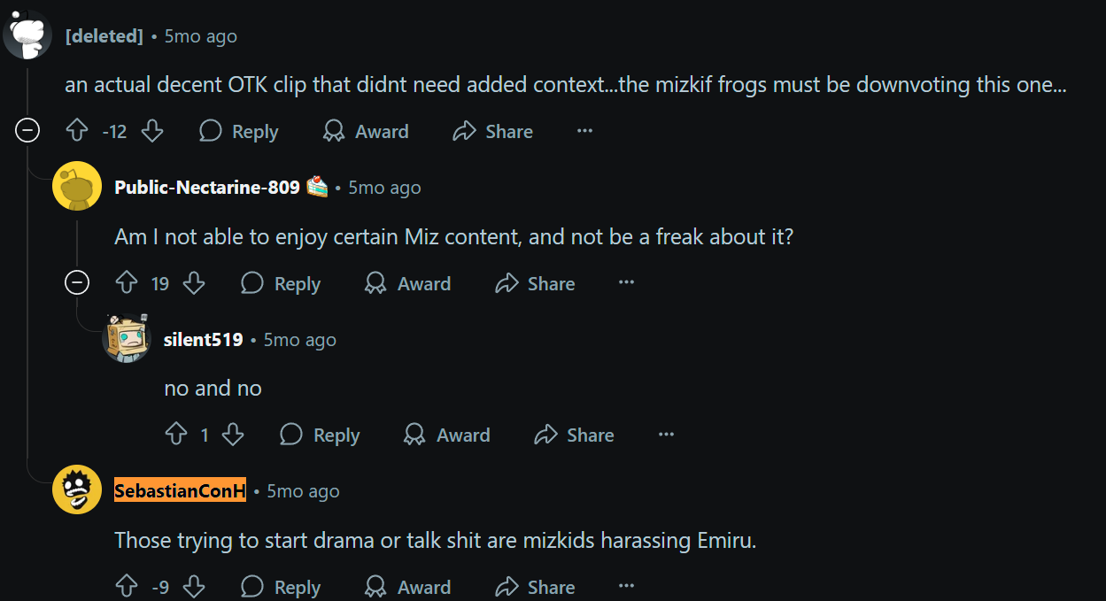1106x601 pixels.
Task: Collapse Public-Nectarine-809's reply thread
Action: coord(77,283)
